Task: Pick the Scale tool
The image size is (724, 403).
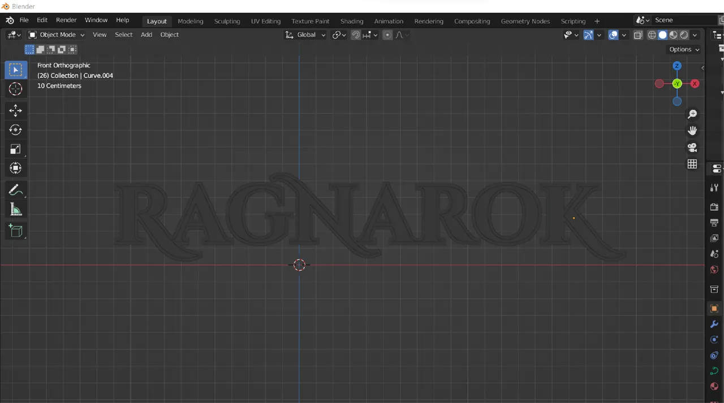Action: (16, 149)
